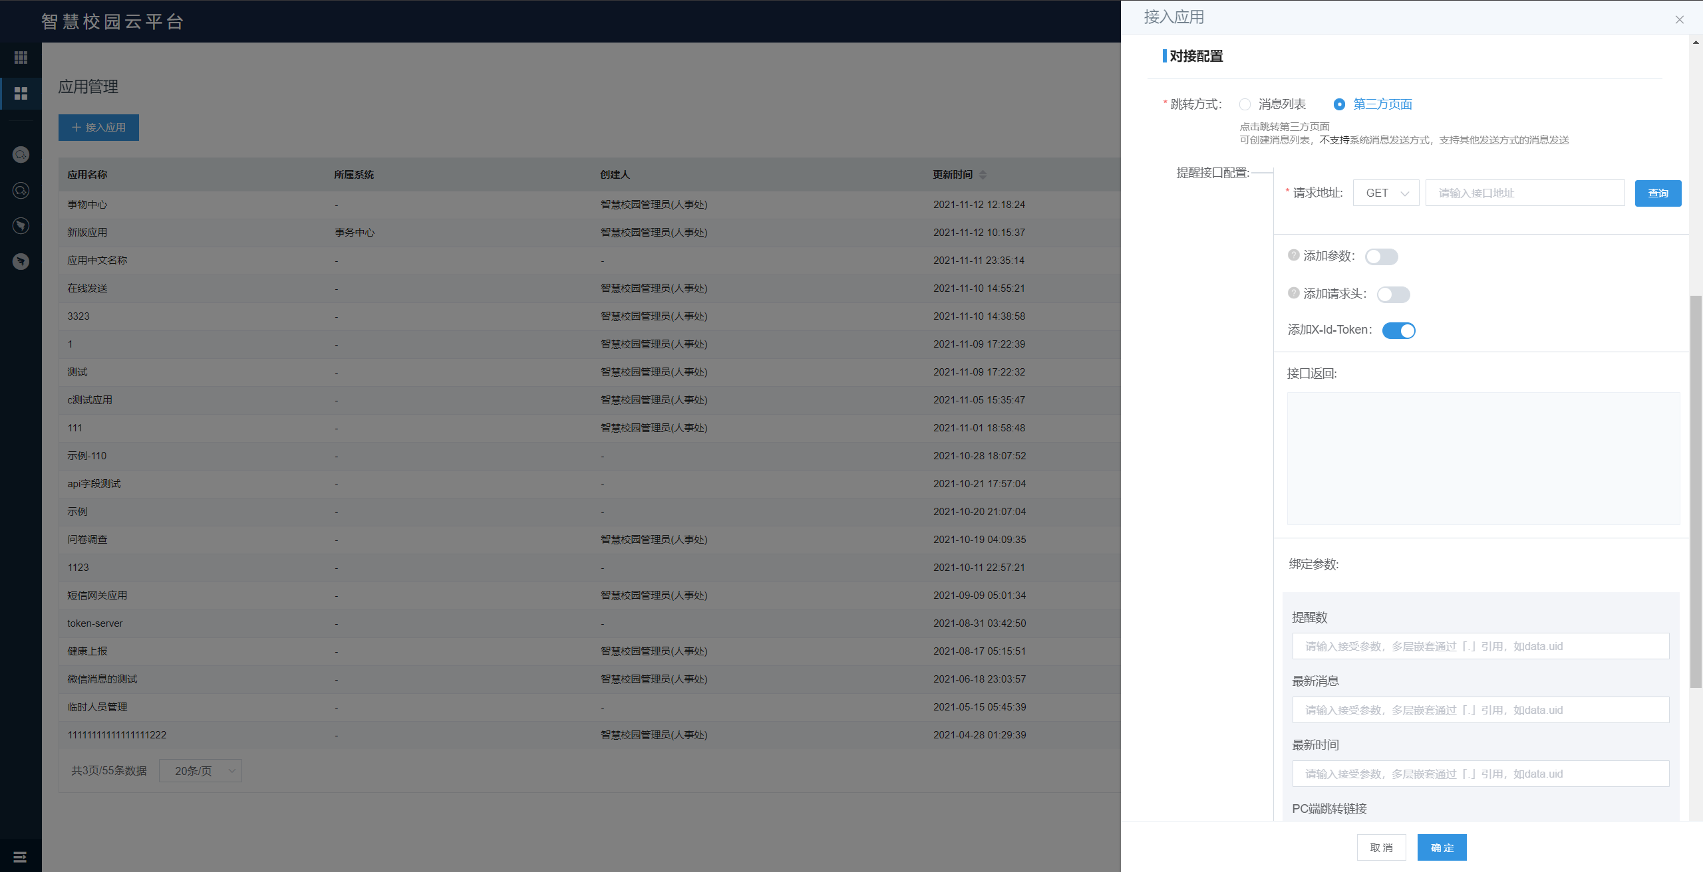Select the 短信网关应用 row
The width and height of the screenshot is (1703, 872).
[589, 596]
